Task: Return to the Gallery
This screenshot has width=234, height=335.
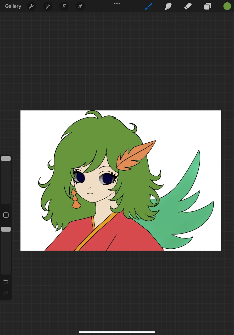Action: coord(13,6)
